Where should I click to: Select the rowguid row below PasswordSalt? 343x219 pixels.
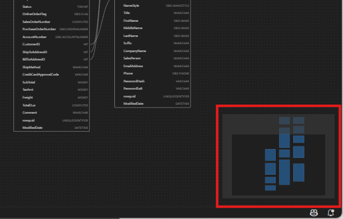tap(152, 96)
